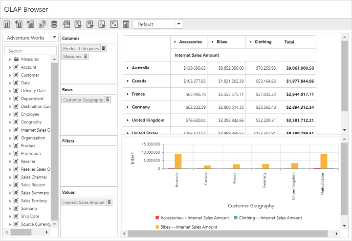Open the Default report dropdown

(179, 24)
